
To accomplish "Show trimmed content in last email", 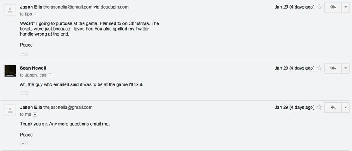I will pos(24,143).
